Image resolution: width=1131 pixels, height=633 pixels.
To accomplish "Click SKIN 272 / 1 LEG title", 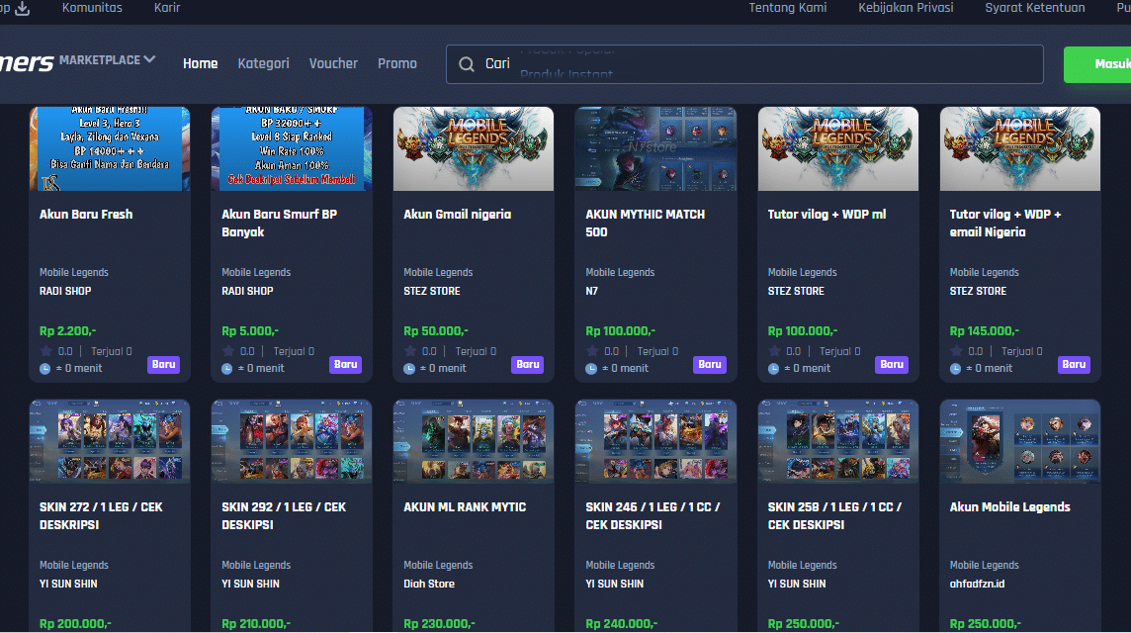I will click(x=101, y=516).
